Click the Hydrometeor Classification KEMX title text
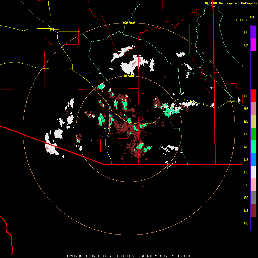The image size is (258, 258). (129, 256)
